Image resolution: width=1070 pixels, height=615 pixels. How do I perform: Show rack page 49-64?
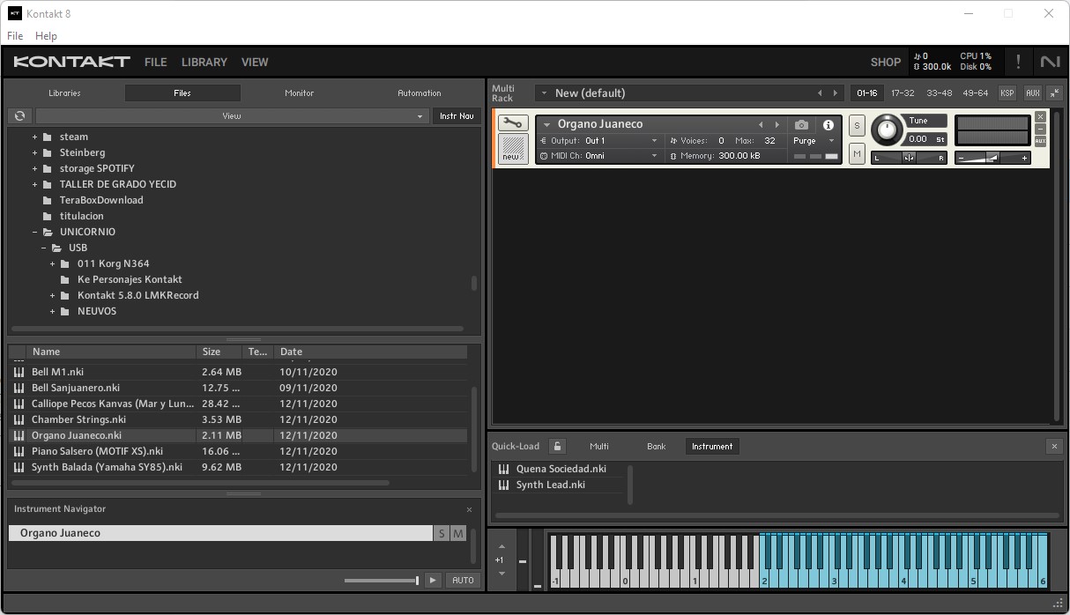[976, 93]
